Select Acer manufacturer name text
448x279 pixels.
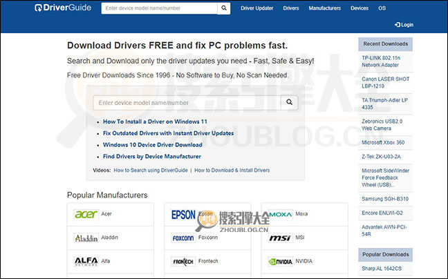106,214
